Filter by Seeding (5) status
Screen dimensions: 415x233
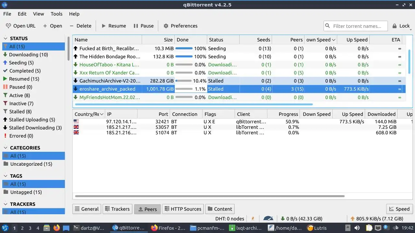tap(33, 63)
